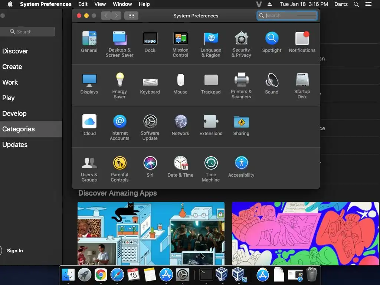Viewport: 380px width, 285px height.
Task: Open Date & Time pane
Action: [x=180, y=167]
